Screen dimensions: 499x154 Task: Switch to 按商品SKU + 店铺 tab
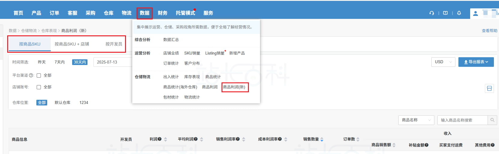(x=72, y=44)
